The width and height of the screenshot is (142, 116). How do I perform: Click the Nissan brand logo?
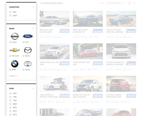(15, 36)
